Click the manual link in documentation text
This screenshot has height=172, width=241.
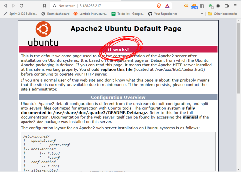pos(190,117)
